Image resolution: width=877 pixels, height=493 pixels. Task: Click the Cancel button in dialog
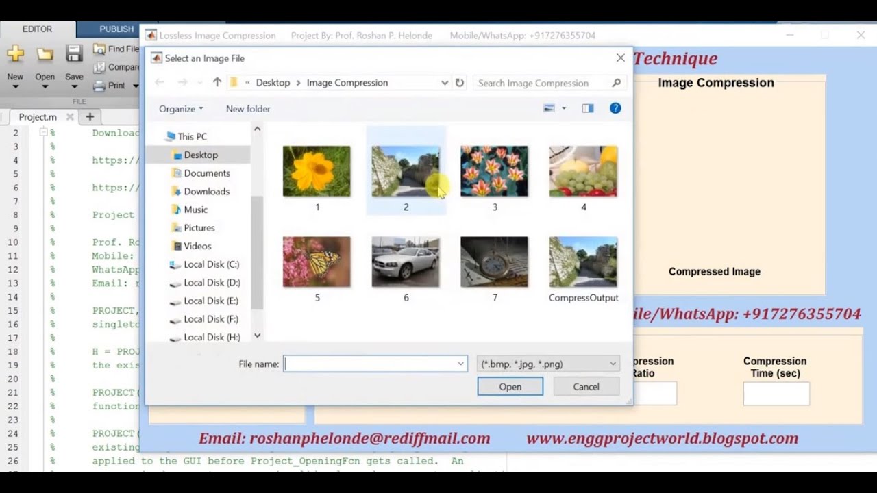pos(586,387)
